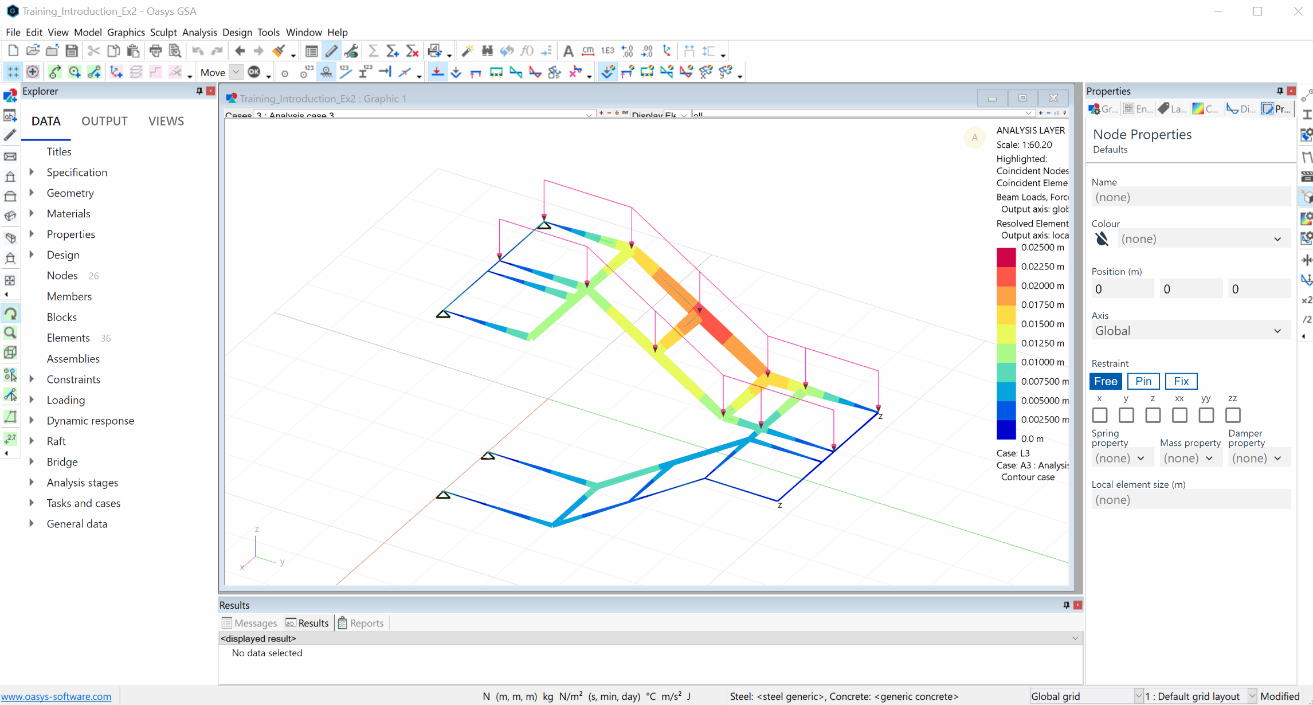
Task: Click the zoom magnifier tool in left sidebar
Action: click(x=10, y=333)
